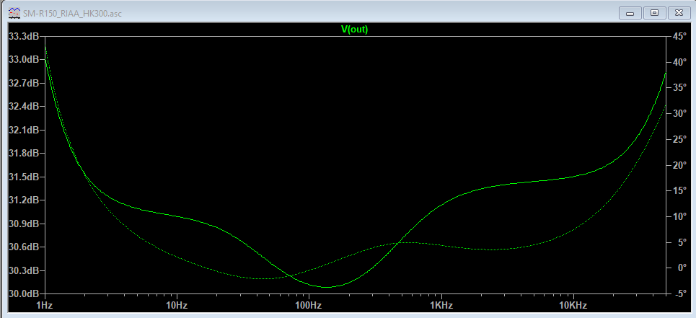Click the 5° phase axis label
The width and height of the screenshot is (696, 318).
pyautogui.click(x=681, y=242)
